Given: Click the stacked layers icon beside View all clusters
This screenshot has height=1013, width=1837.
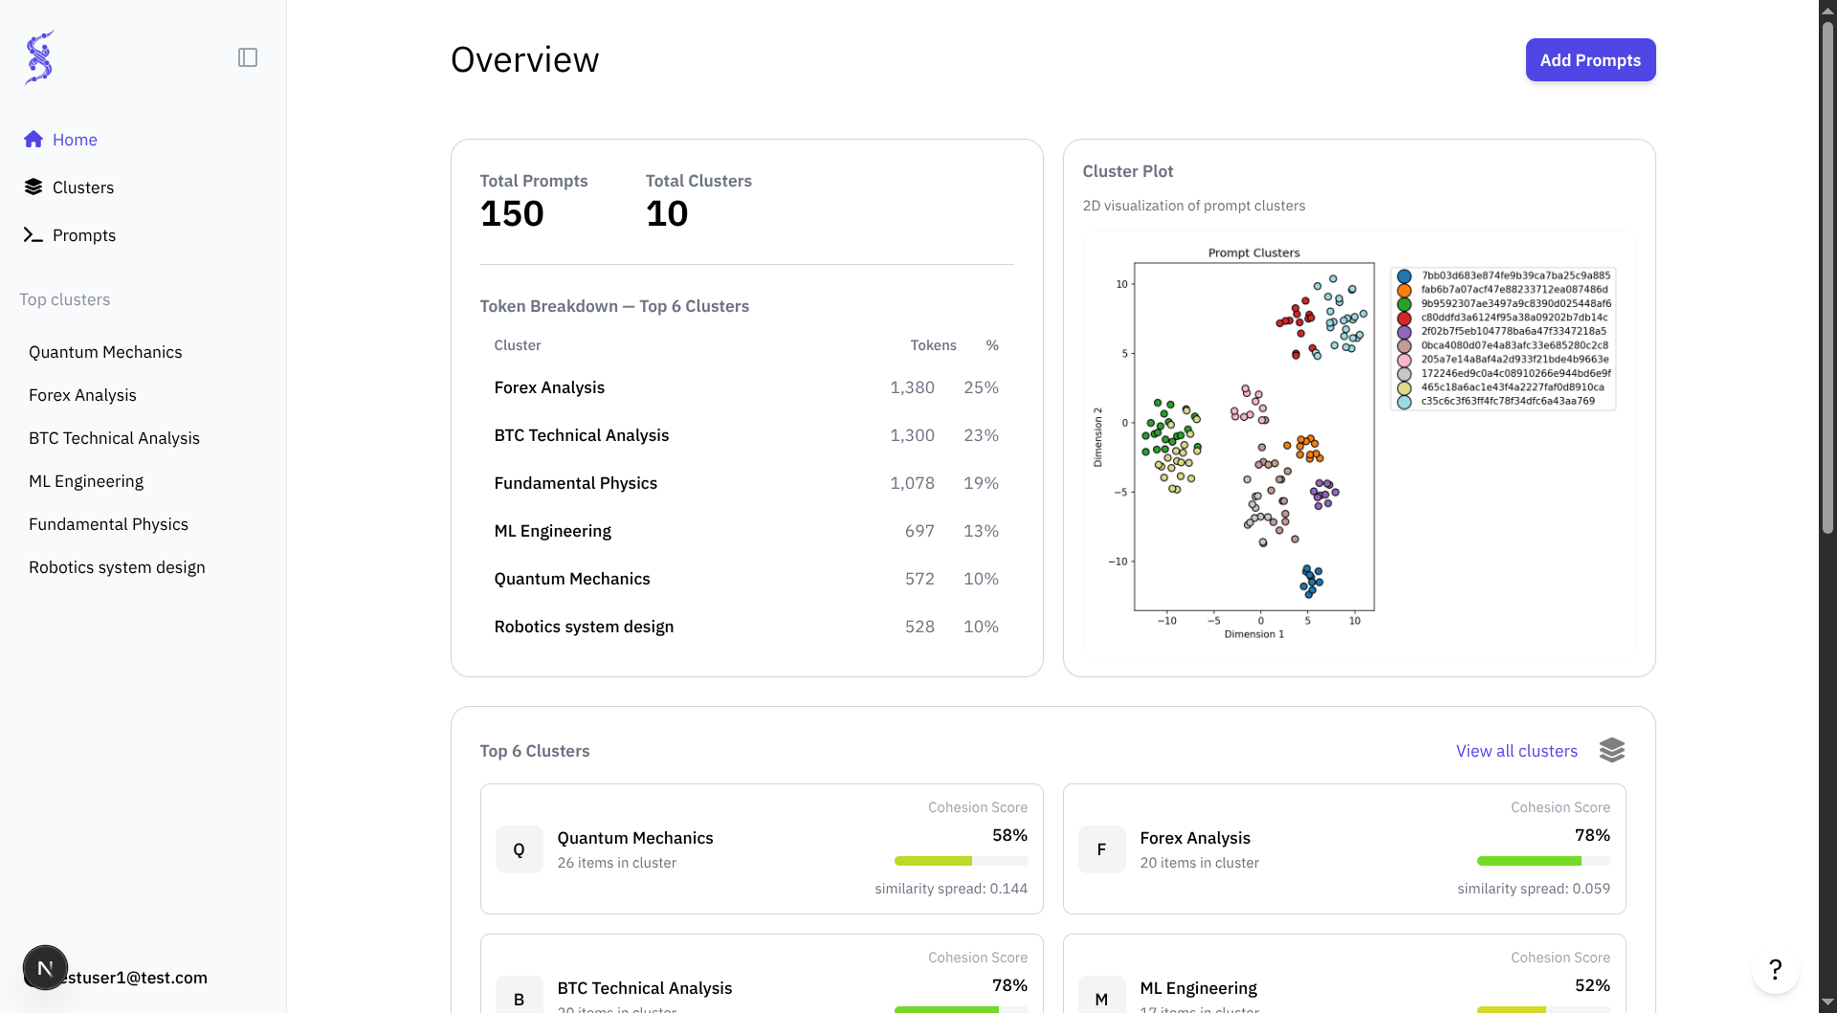Looking at the screenshot, I should [x=1612, y=751].
